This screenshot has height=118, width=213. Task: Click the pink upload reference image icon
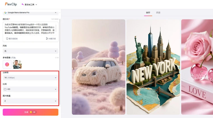pyautogui.click(x=7, y=64)
